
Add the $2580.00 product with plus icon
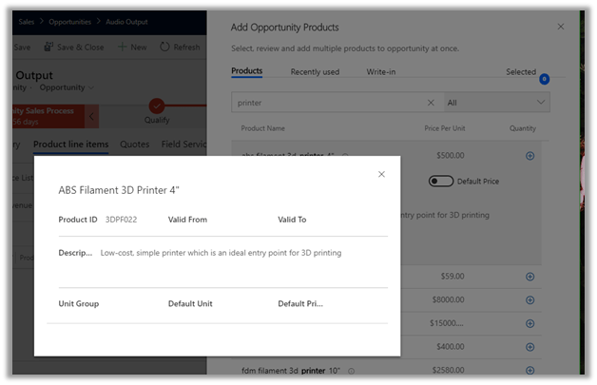pos(530,370)
